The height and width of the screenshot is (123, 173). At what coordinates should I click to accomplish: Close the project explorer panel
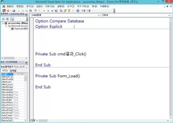click(x=26, y=15)
